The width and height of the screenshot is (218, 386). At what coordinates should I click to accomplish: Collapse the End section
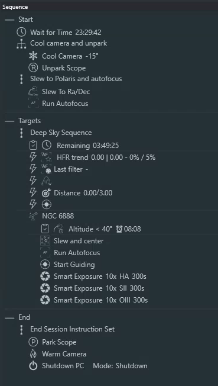pyautogui.click(x=9, y=317)
